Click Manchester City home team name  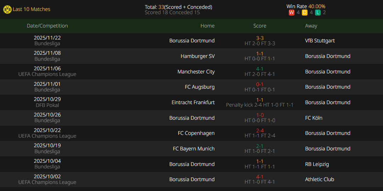(x=196, y=72)
